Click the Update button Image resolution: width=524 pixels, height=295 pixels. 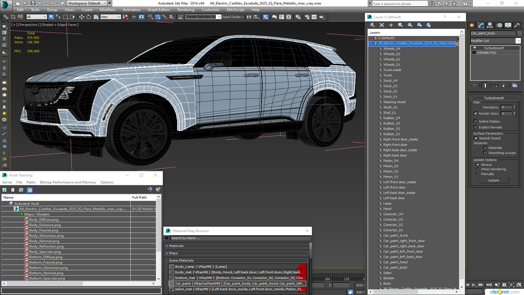click(493, 181)
